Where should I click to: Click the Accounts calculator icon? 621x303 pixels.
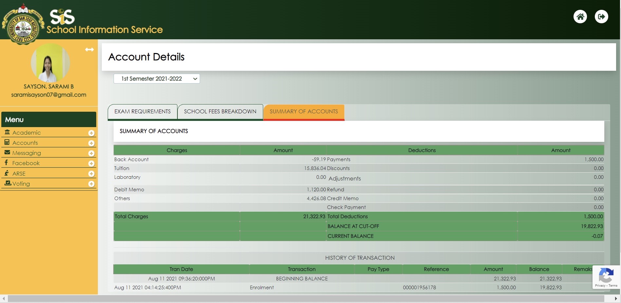(x=7, y=142)
